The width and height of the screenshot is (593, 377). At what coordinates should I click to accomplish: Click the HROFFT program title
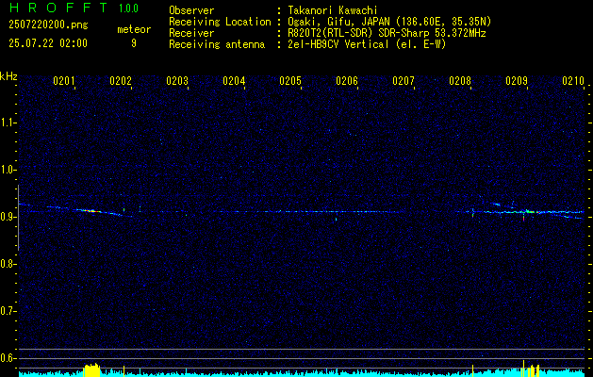[58, 8]
